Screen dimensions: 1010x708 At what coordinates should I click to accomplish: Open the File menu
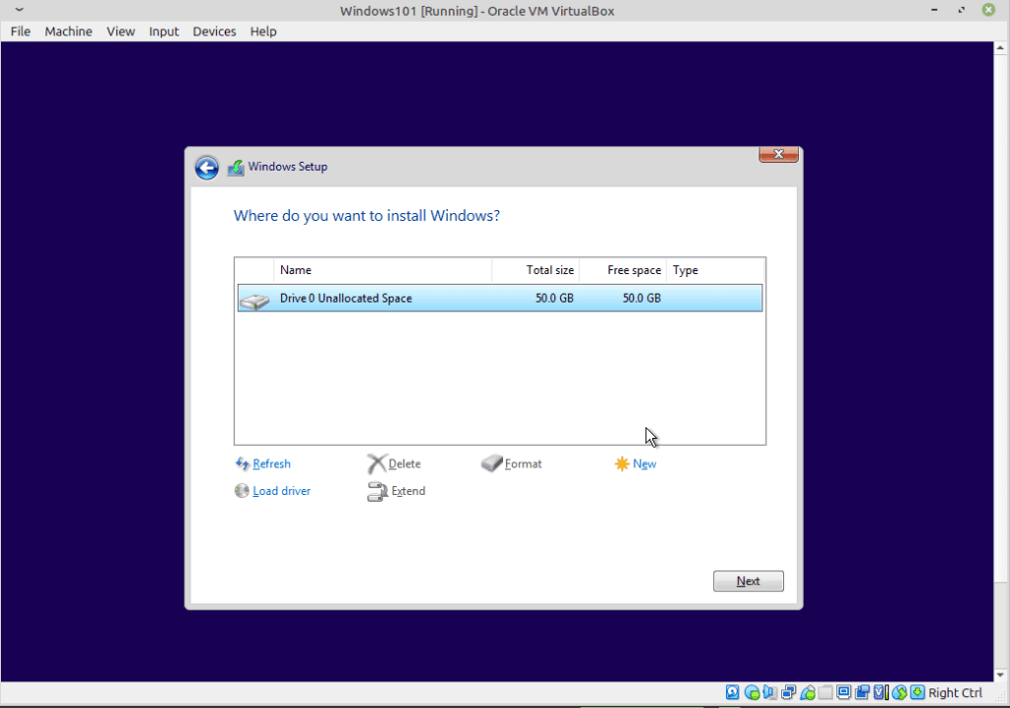click(21, 32)
